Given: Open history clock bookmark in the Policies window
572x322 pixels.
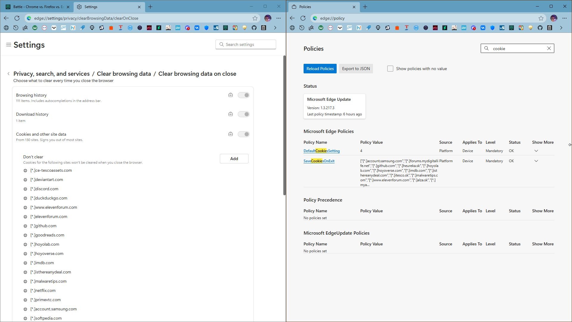Looking at the screenshot, I should coord(302,28).
